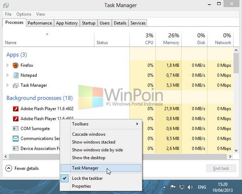Sort by Network column header
Image resolution: width=242 pixels, height=194 pixels.
pos(221,39)
